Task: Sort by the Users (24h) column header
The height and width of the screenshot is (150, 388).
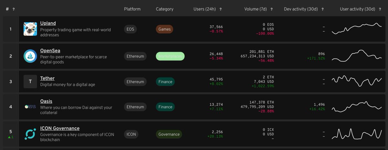Action: (x=205, y=9)
